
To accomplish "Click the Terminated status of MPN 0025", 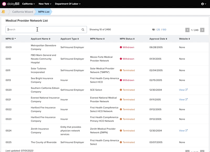I will [127, 142].
